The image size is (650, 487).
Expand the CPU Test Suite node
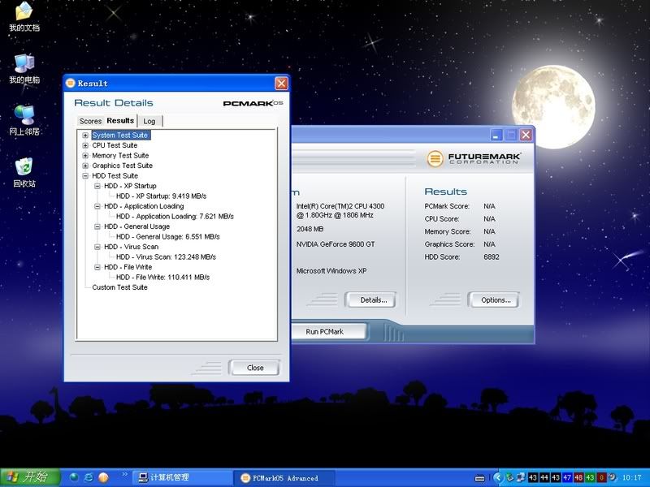click(x=85, y=145)
